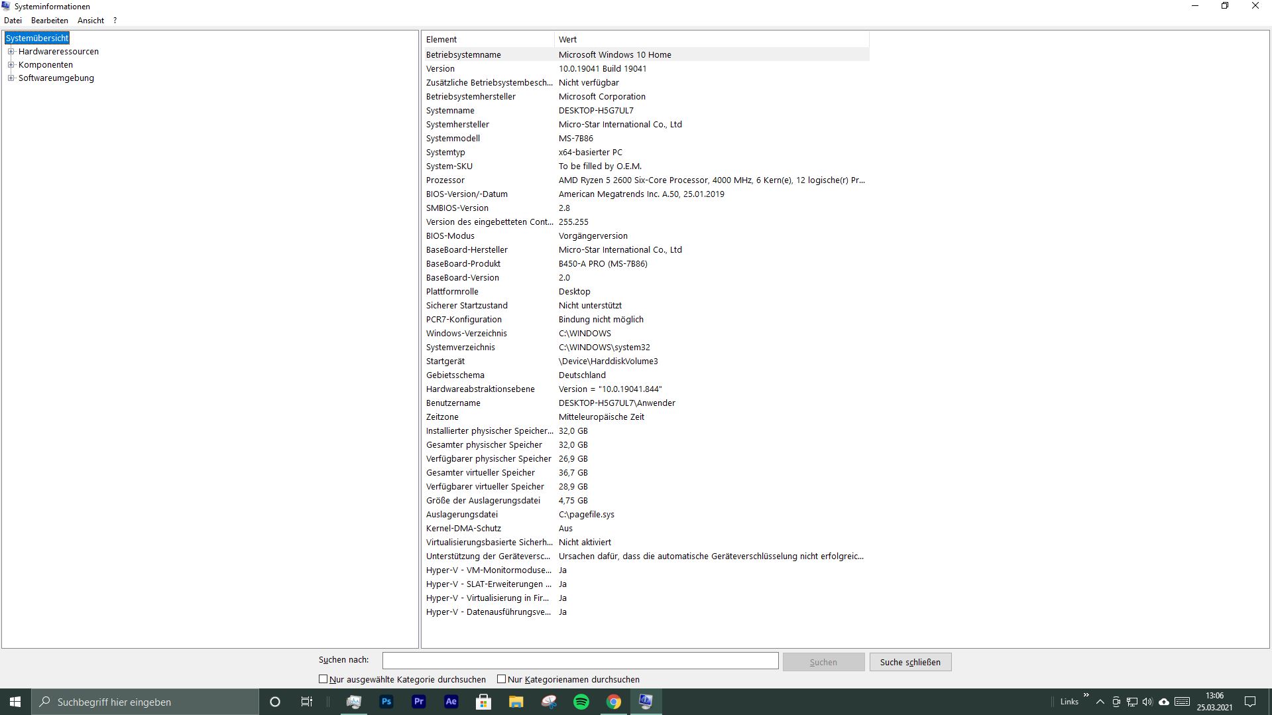Open Cortana from the taskbar
The width and height of the screenshot is (1272, 715).
coord(275,702)
